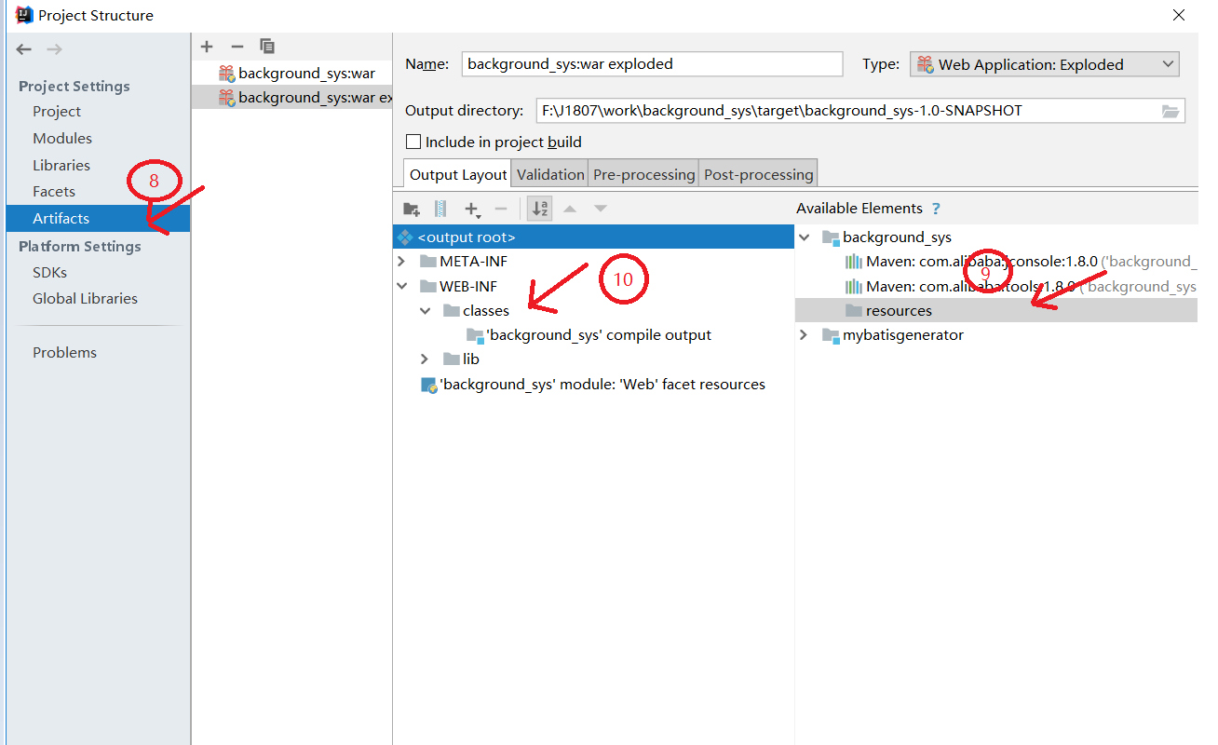
Task: Expand the META-INF folder node
Action: tap(401, 261)
